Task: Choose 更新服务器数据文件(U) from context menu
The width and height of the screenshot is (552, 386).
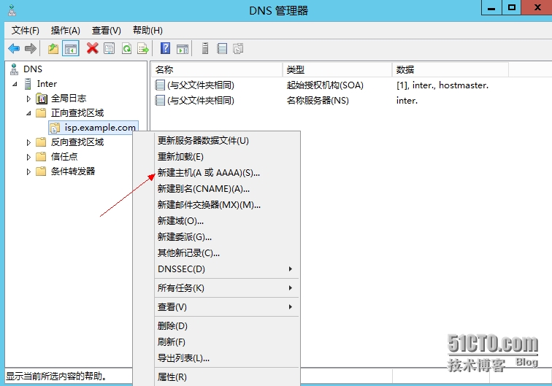Action: pos(226,141)
